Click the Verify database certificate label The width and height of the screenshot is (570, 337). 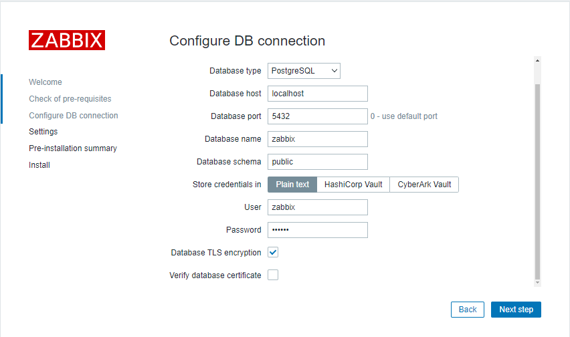tap(215, 275)
